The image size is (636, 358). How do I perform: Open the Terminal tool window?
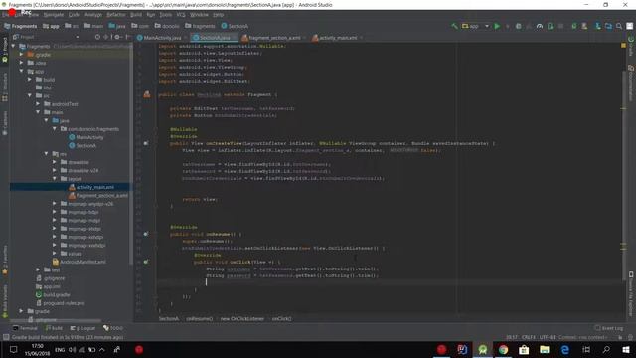click(x=25, y=328)
